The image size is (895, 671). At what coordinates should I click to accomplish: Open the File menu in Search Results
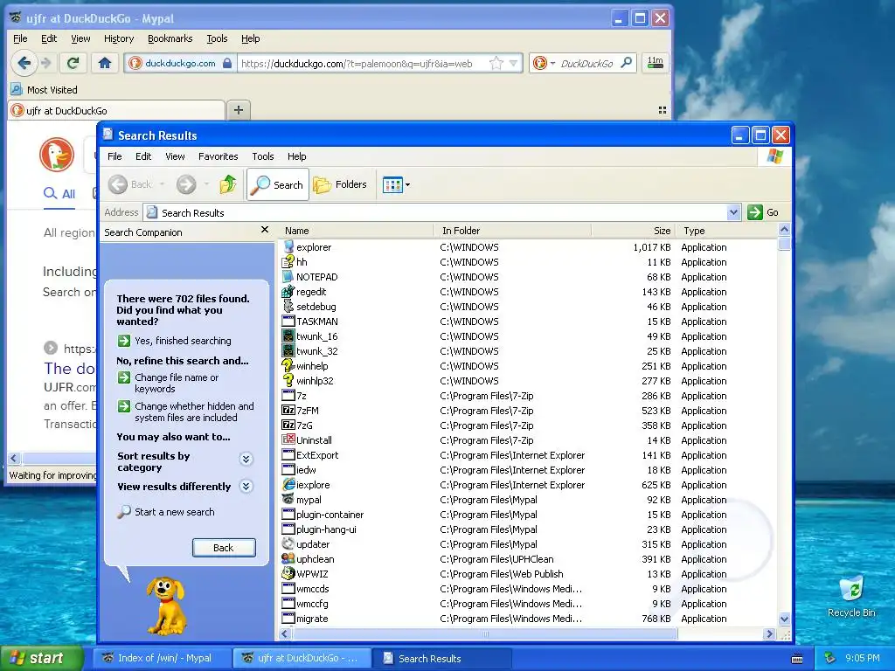point(114,156)
